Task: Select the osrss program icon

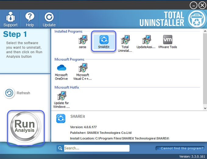Action: pos(82,42)
